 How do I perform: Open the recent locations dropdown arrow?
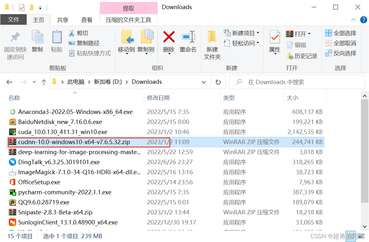[x=34, y=82]
